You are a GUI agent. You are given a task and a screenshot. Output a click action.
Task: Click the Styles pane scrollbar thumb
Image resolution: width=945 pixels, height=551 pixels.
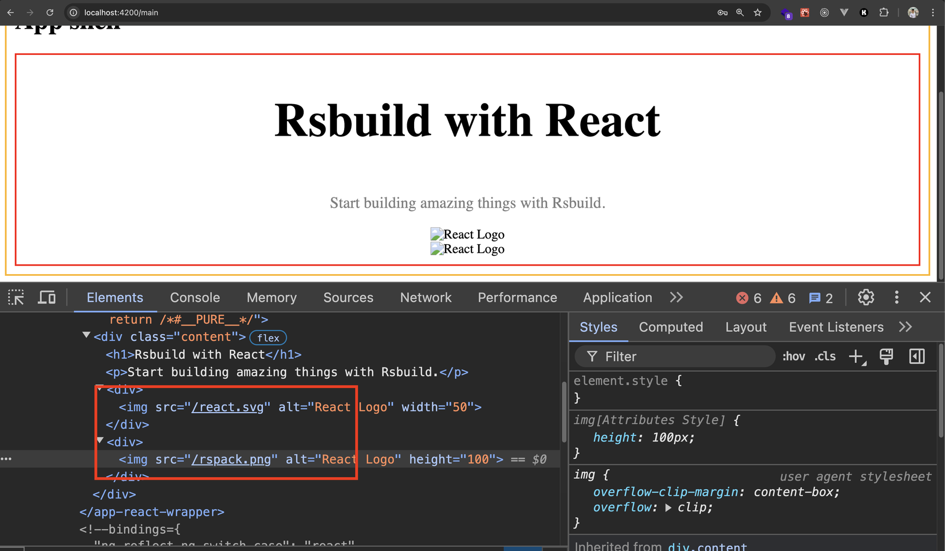click(941, 390)
